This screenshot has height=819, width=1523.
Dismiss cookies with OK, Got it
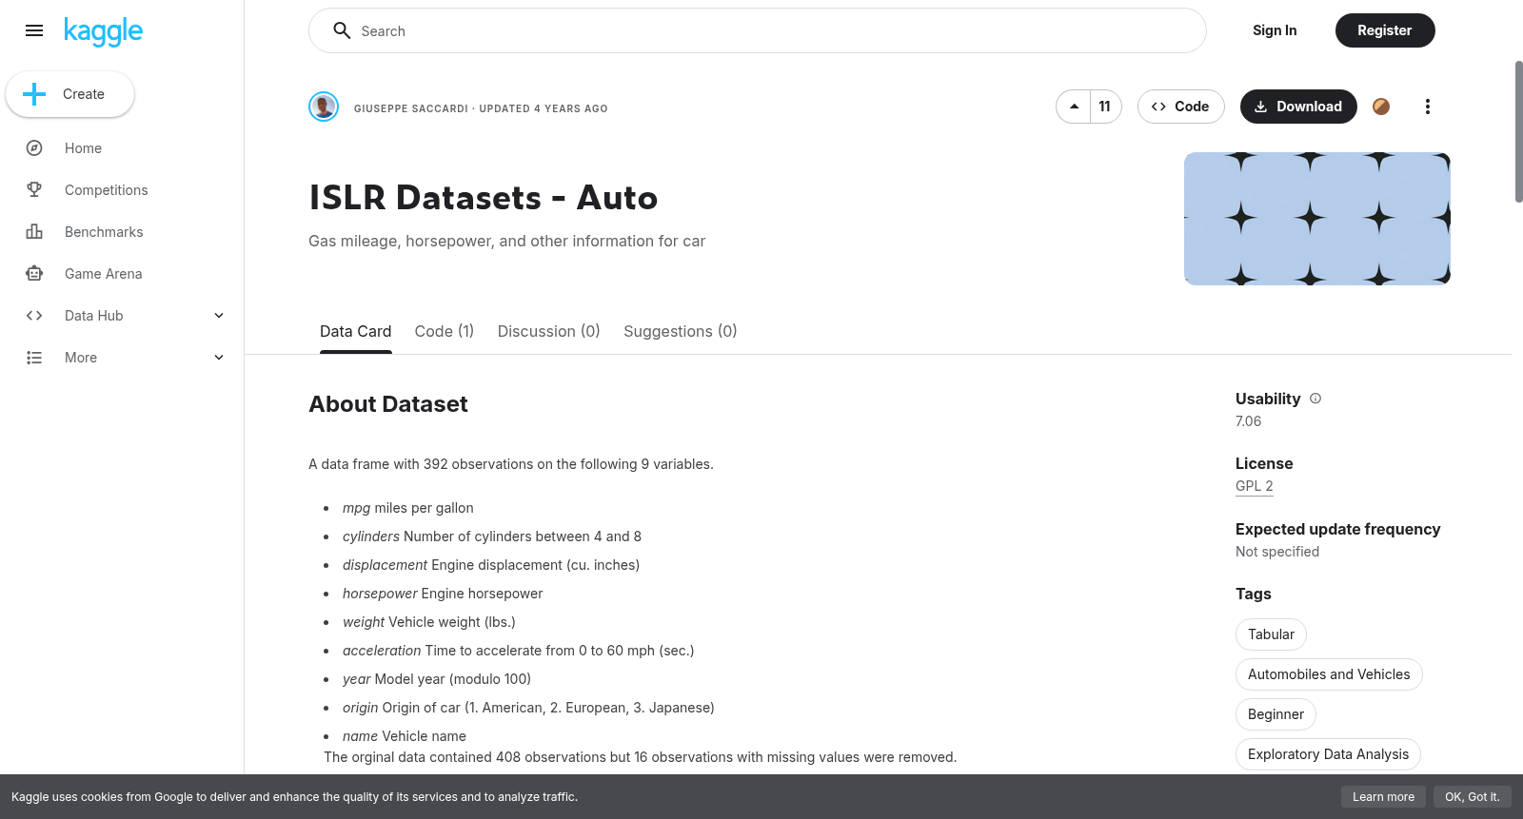tap(1472, 797)
